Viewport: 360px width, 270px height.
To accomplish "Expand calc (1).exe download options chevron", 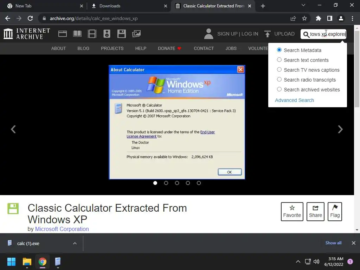I will (75, 243).
